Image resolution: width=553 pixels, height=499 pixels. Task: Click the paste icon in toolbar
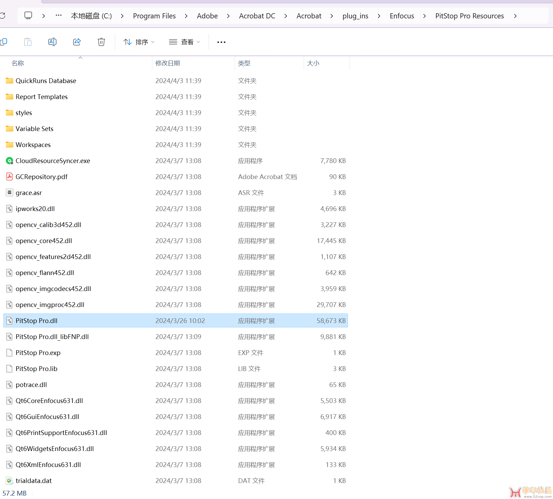(28, 42)
